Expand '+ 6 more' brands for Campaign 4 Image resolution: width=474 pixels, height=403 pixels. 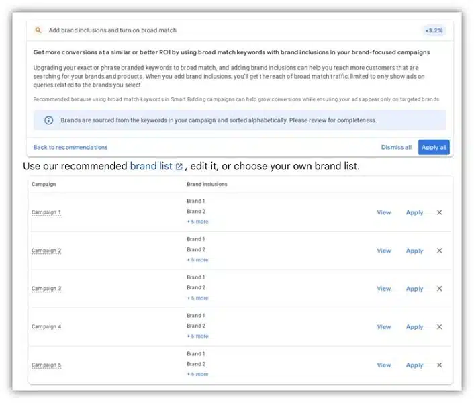197,337
